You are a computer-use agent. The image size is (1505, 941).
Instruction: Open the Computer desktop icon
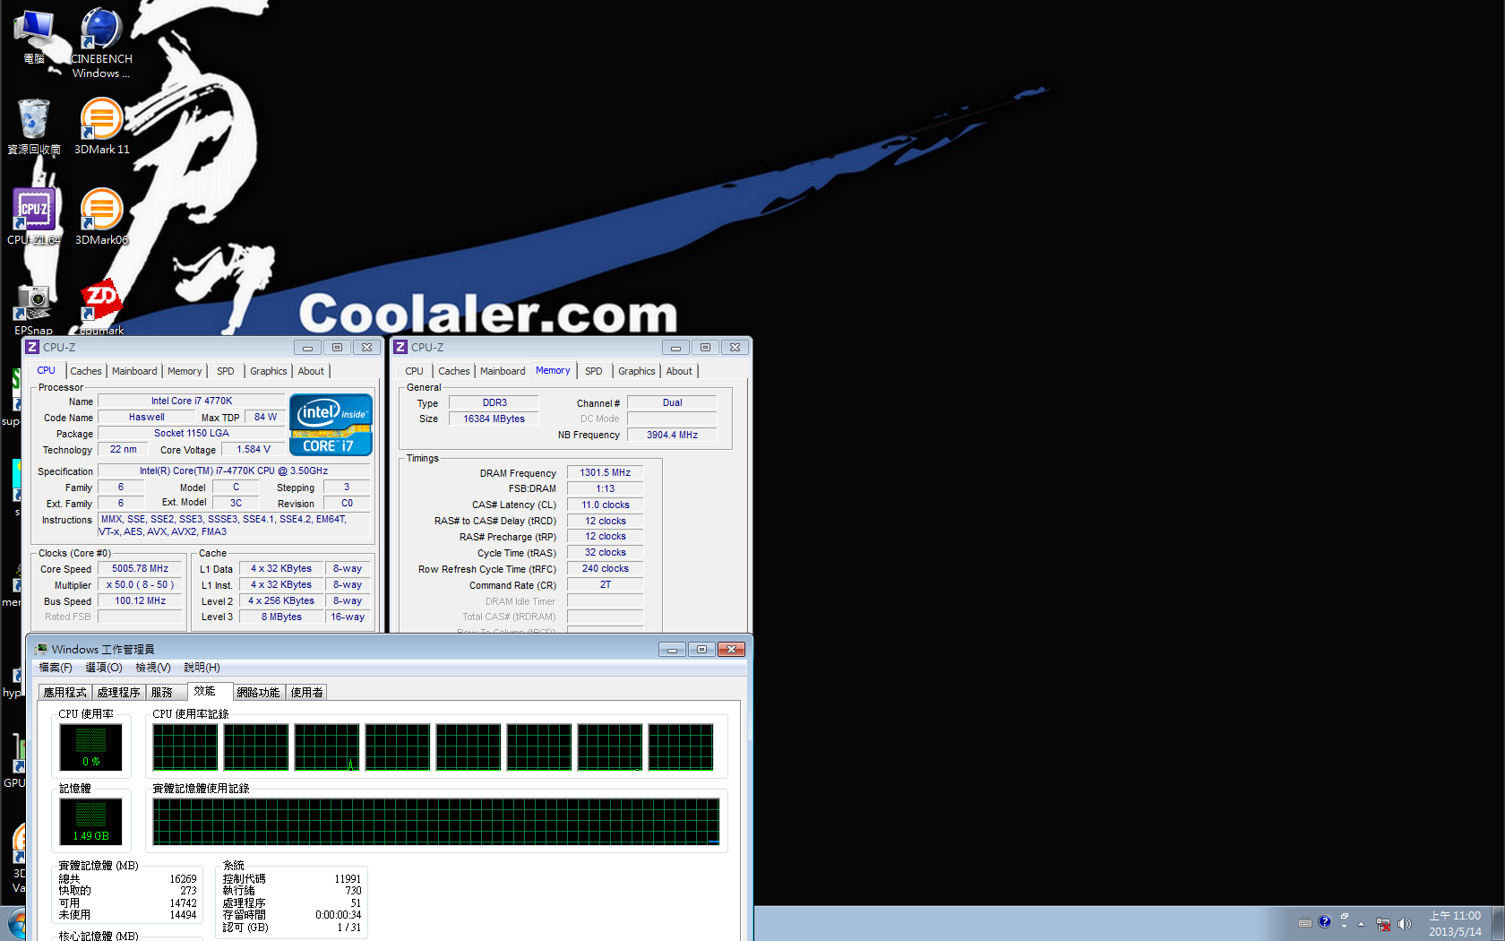[x=34, y=37]
